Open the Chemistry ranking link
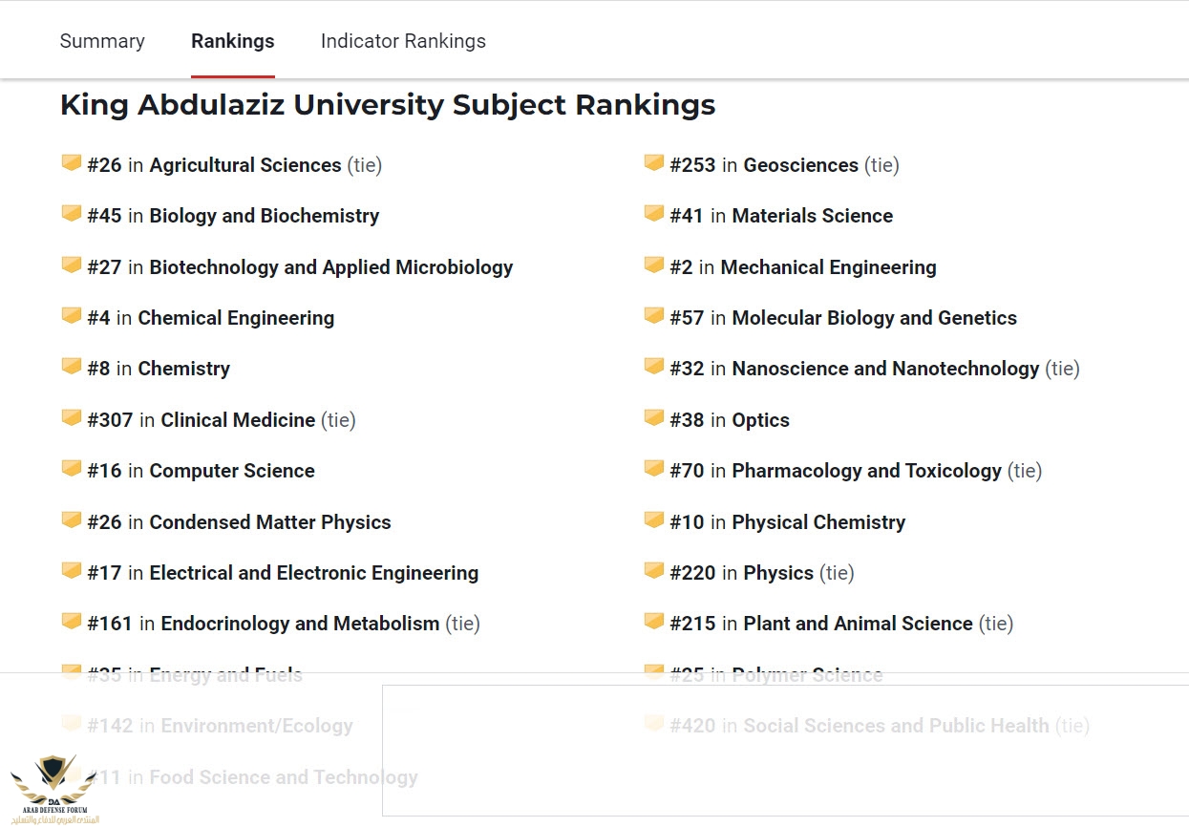1189x827 pixels. 183,369
